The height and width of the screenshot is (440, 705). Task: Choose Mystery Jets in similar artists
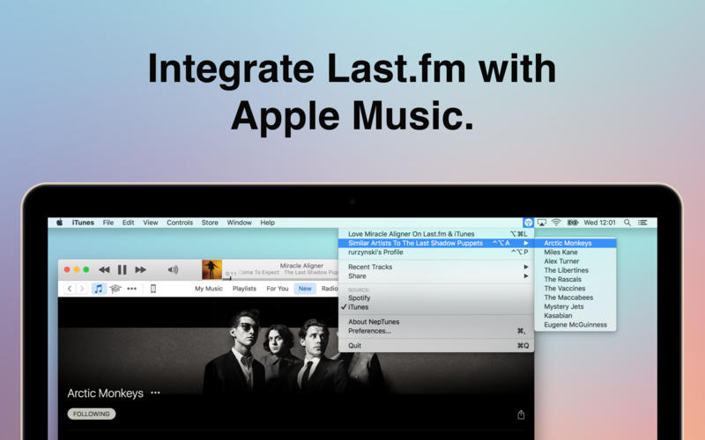(x=575, y=306)
